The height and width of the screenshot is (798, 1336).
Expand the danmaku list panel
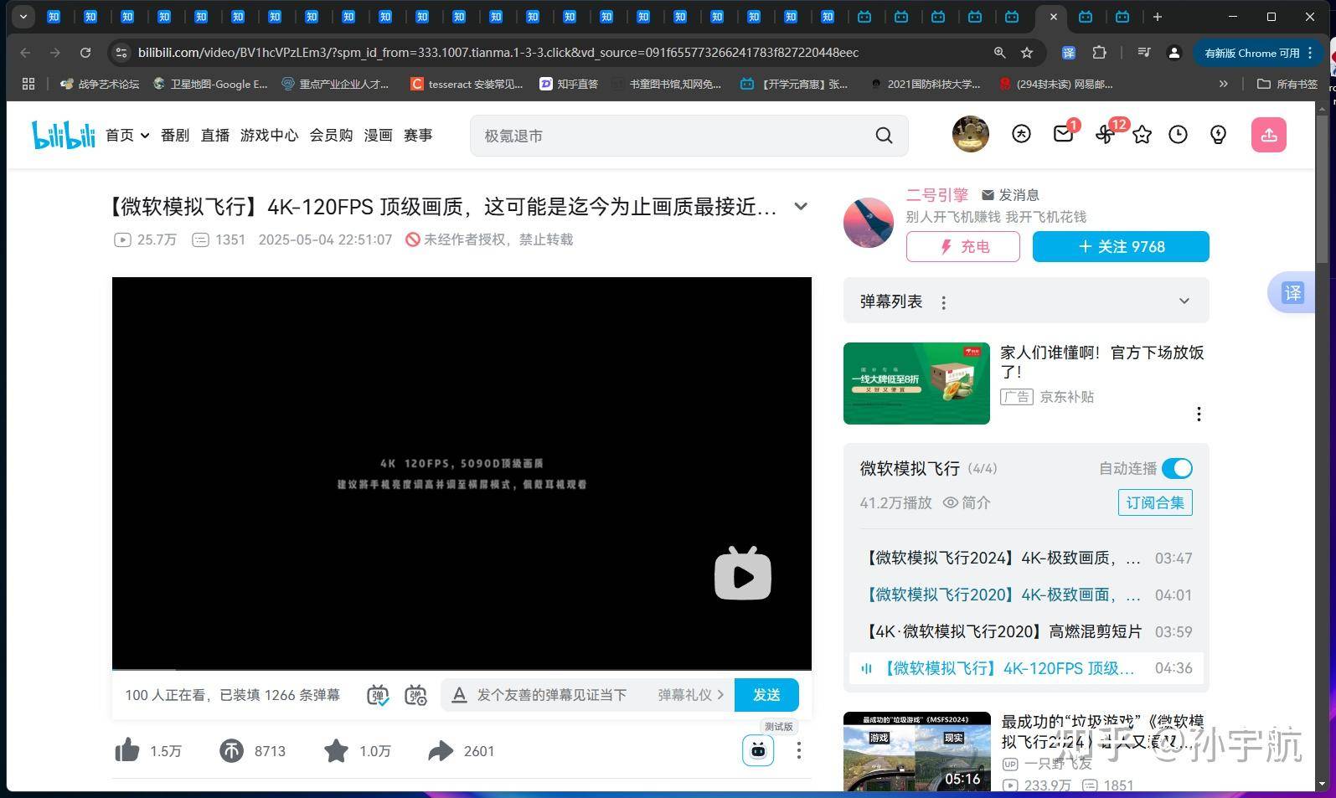[1184, 301]
